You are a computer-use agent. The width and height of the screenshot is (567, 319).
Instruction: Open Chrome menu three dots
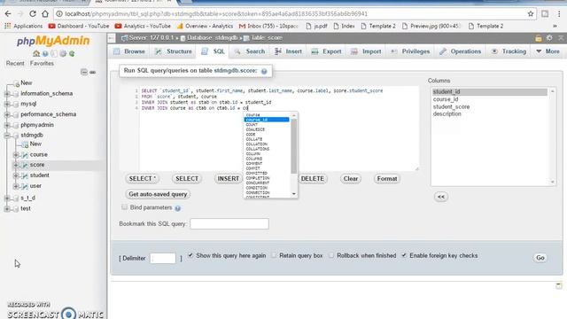click(559, 14)
